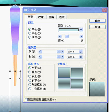
Task: Click left arrow of 到 transparency slider
Action: tap(40, 57)
